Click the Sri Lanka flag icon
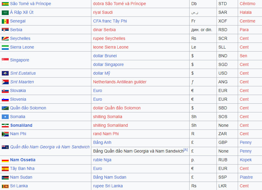The width and height of the screenshot is (262, 190). pyautogui.click(x=5, y=186)
